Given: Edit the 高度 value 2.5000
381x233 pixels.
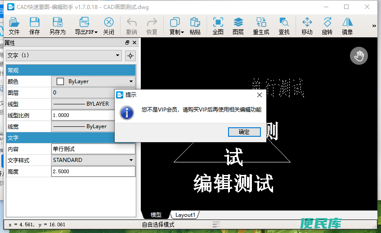Looking at the screenshot, I should tap(93, 171).
